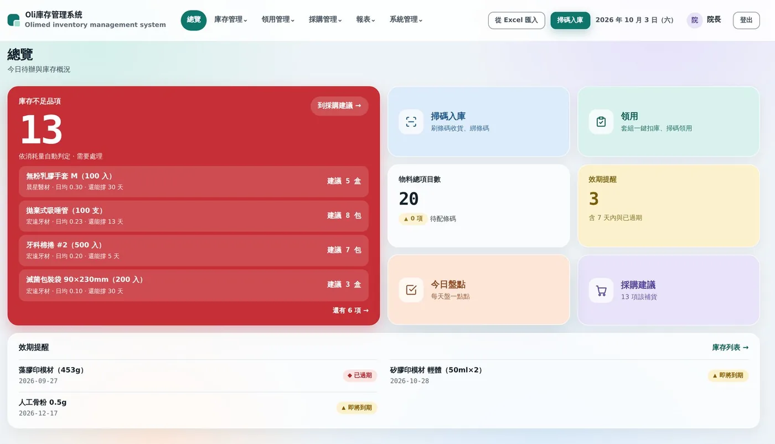Select the 滅菌包裝袋 90×230mm row
Viewport: 775px width, 444px height.
[x=194, y=285]
